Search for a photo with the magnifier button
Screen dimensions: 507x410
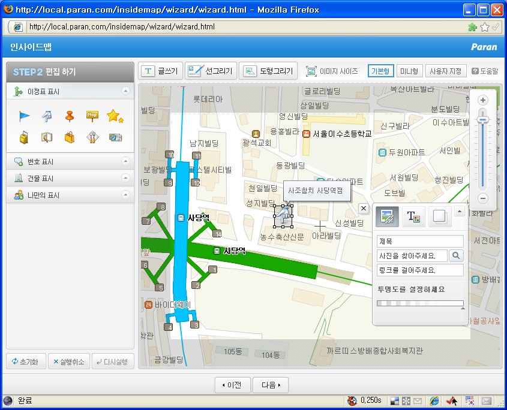tap(456, 255)
